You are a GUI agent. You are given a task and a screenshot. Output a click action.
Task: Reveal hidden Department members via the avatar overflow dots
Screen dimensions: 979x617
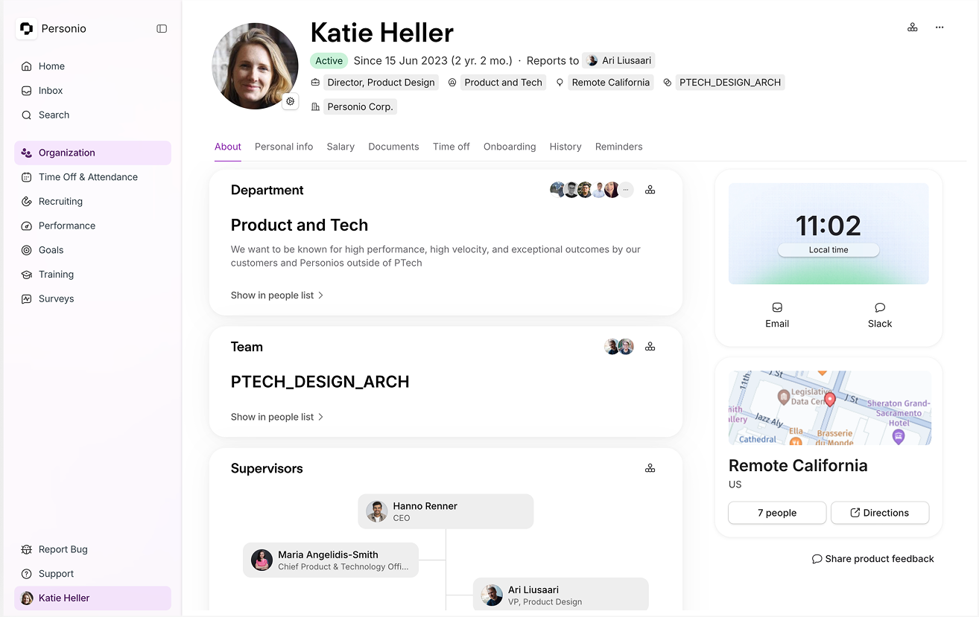(x=626, y=189)
